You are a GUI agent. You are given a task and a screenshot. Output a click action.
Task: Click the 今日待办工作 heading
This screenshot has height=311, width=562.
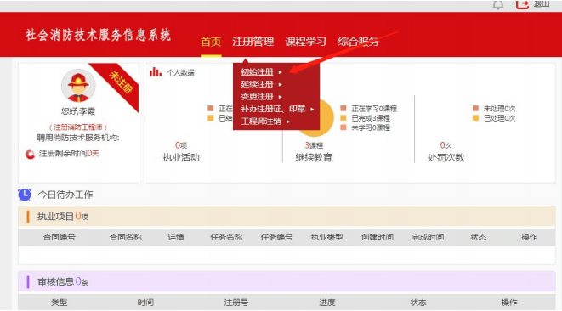(65, 195)
